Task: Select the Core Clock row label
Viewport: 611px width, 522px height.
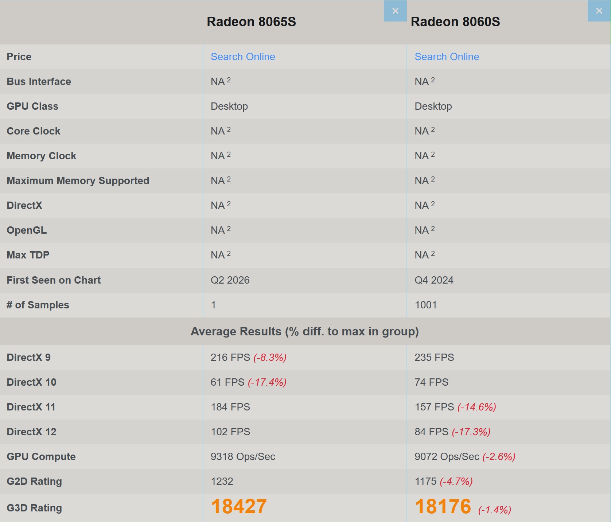Action: [x=34, y=131]
